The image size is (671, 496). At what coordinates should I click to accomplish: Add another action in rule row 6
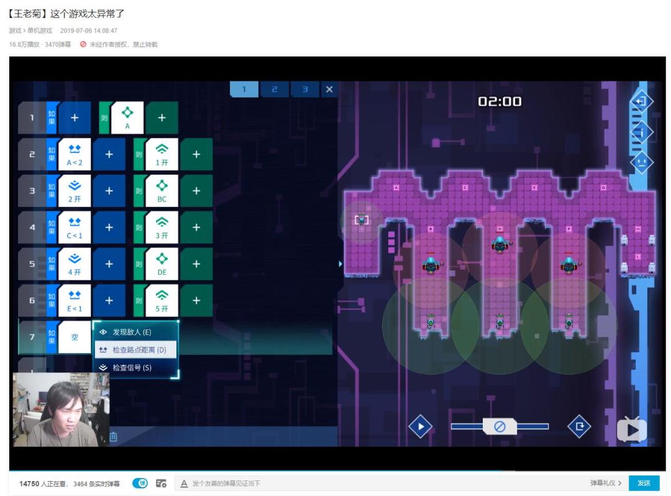coord(196,300)
